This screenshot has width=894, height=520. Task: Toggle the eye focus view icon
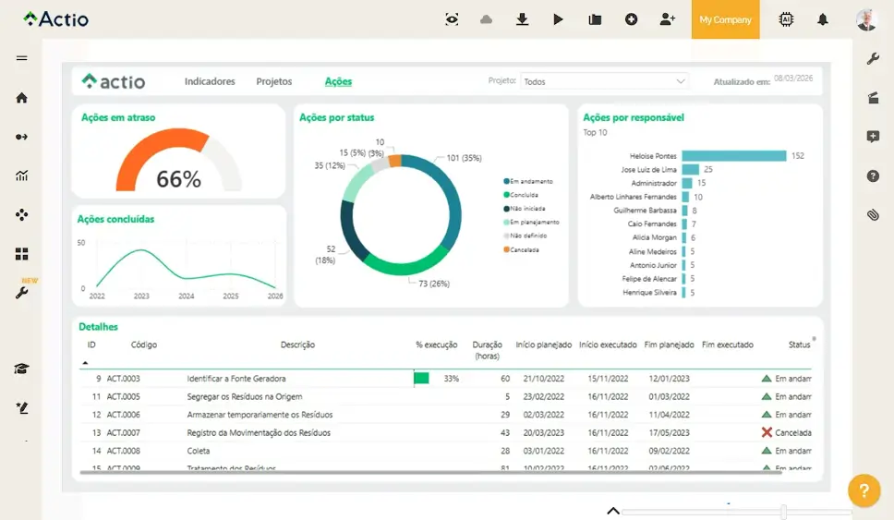coord(452,19)
